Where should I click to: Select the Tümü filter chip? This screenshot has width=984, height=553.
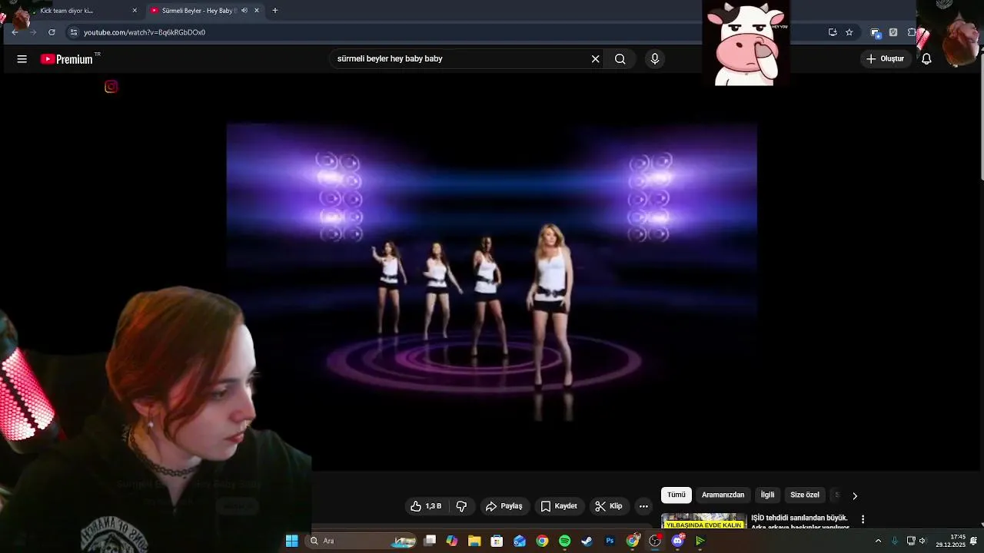676,495
